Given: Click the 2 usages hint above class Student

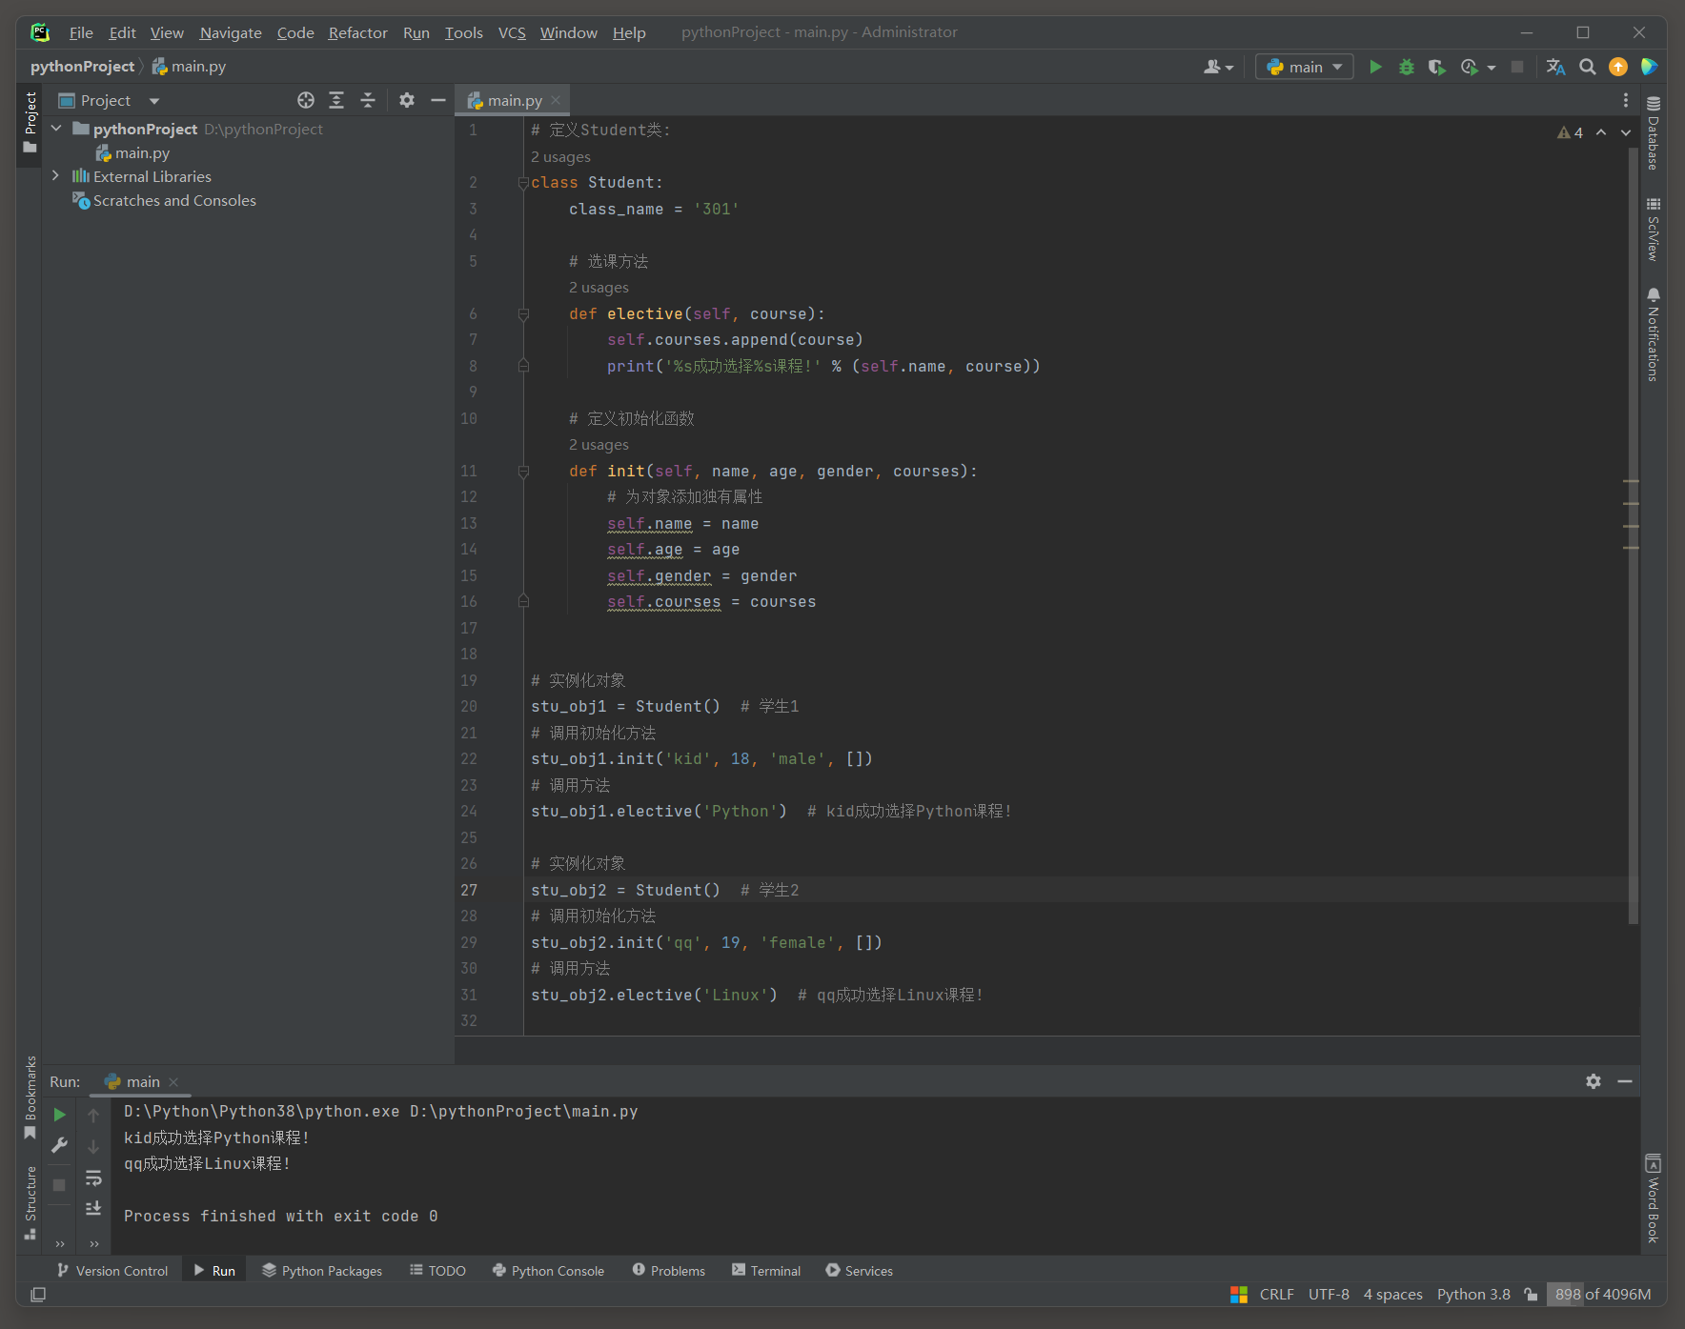Looking at the screenshot, I should pyautogui.click(x=560, y=156).
